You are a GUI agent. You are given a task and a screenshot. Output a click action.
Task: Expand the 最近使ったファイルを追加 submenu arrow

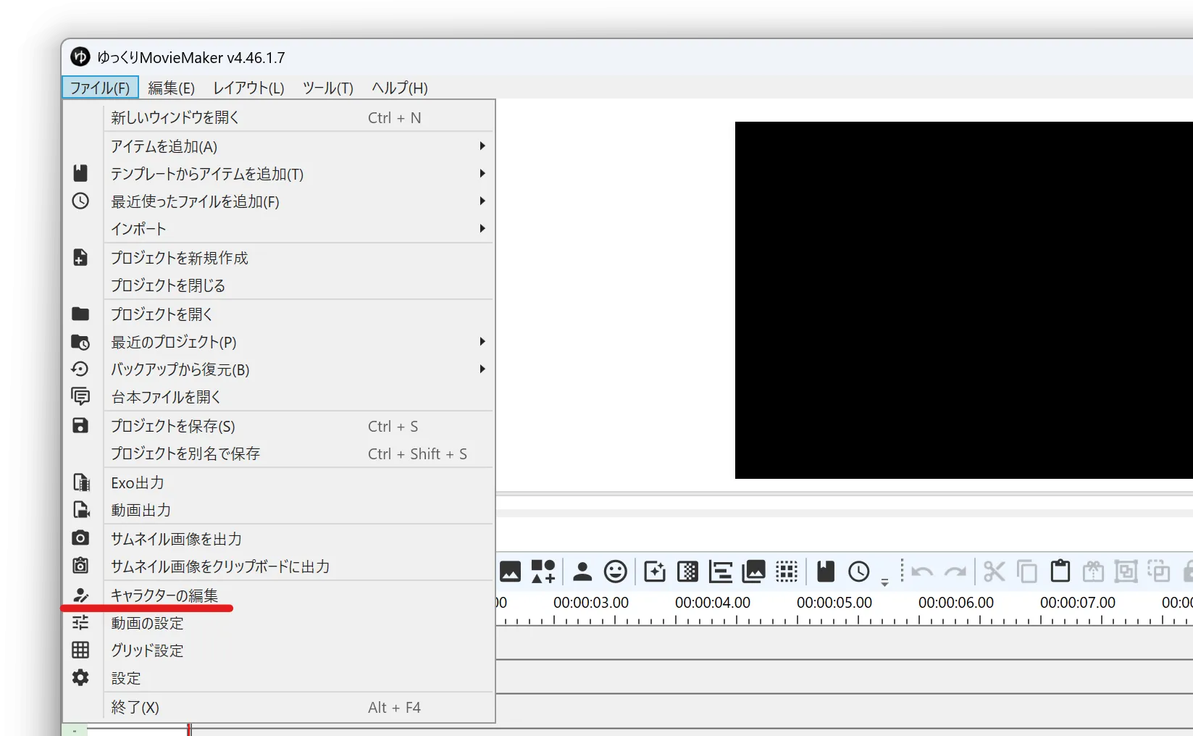[x=482, y=201]
